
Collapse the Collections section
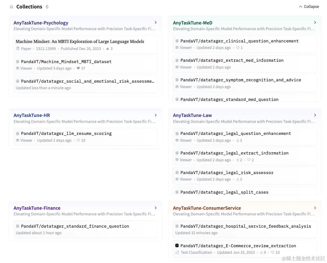click(x=309, y=7)
